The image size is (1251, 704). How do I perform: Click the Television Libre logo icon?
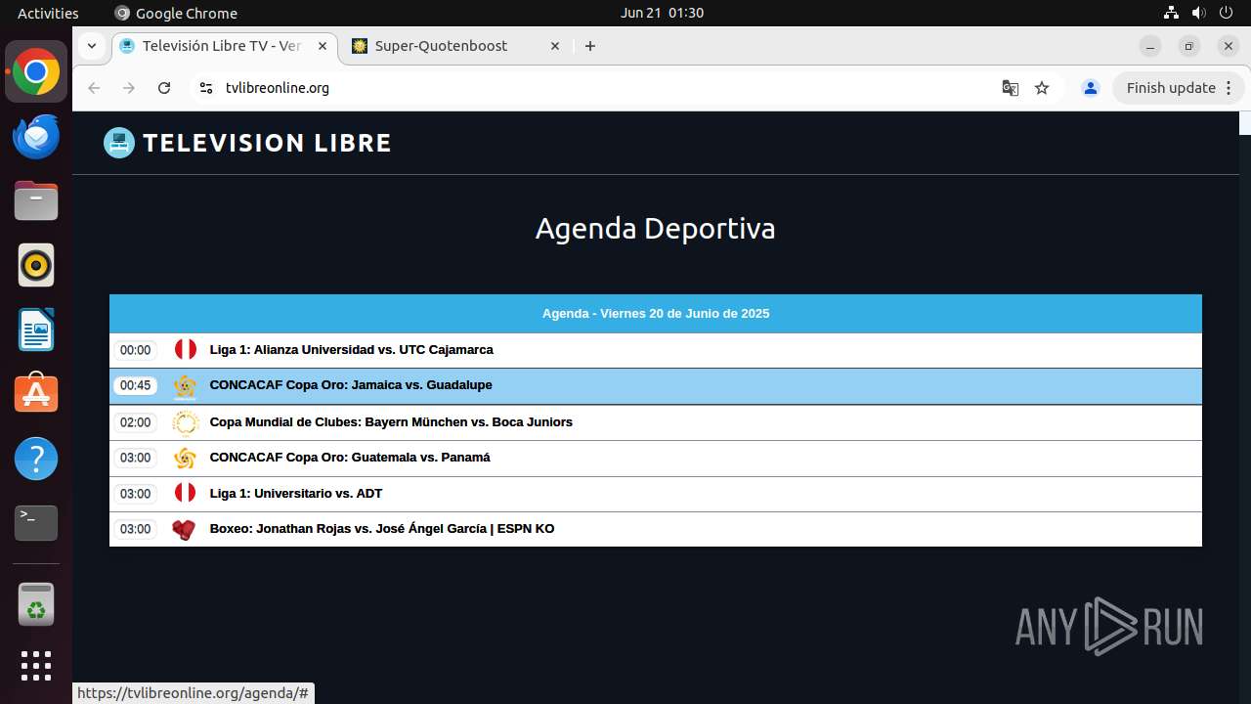pyautogui.click(x=119, y=143)
